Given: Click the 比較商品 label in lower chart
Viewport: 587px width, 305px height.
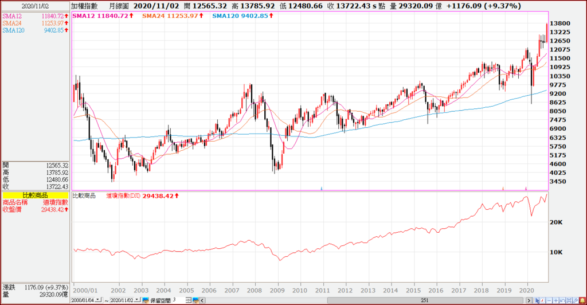Looking at the screenshot, I should 84,195.
